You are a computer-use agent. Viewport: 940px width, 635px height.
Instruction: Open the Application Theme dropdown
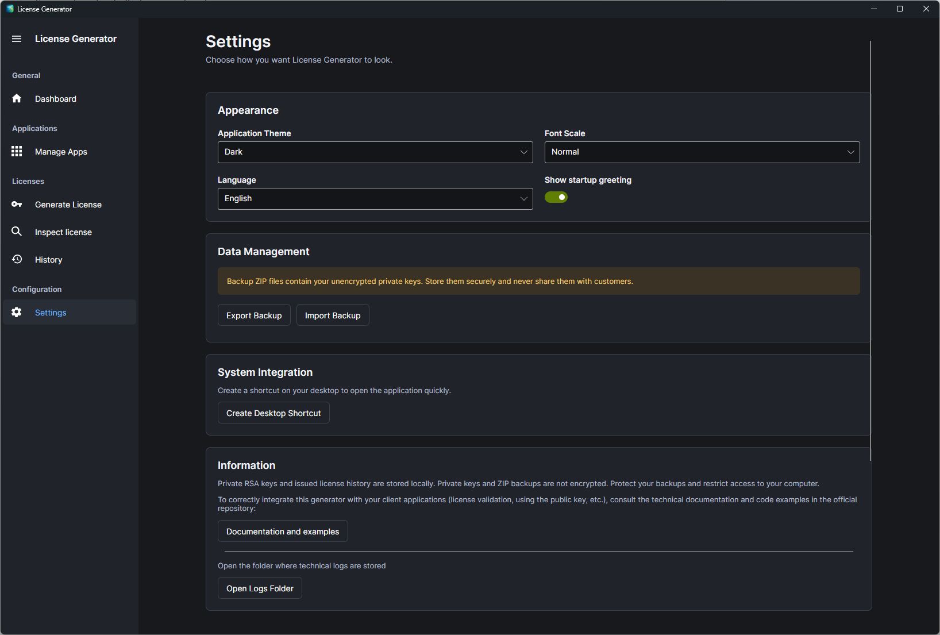point(375,152)
